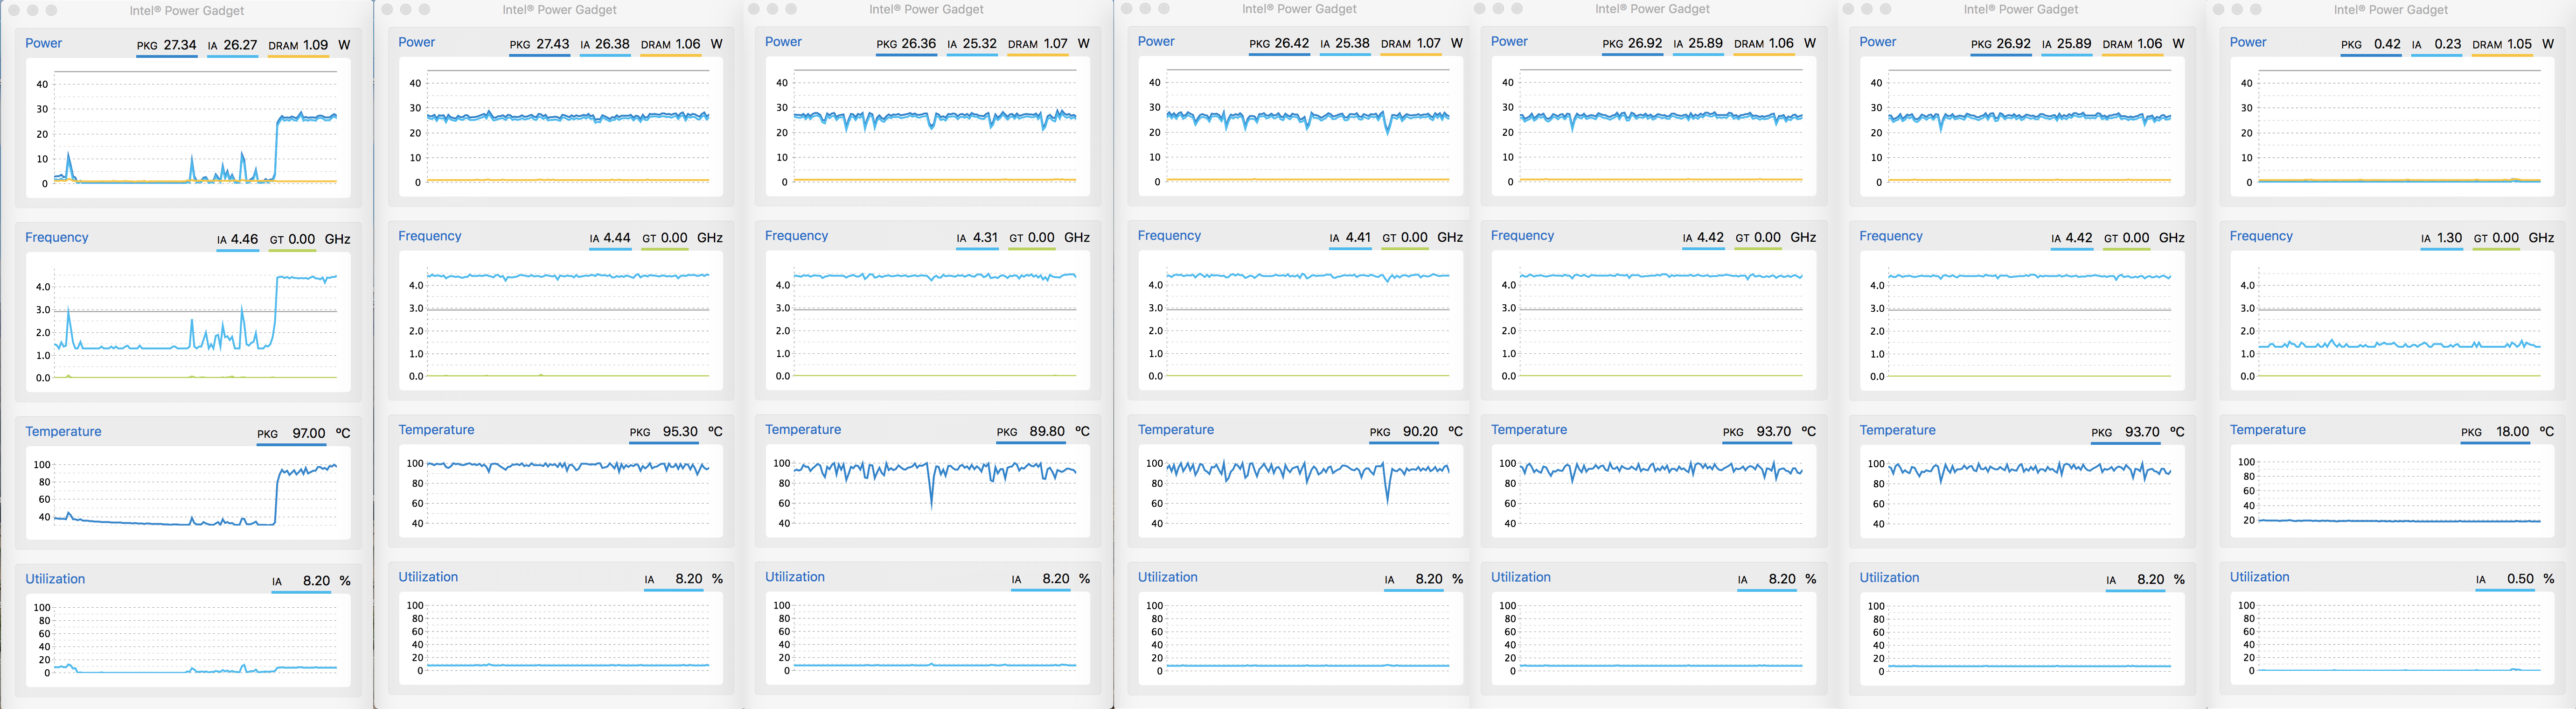Click the PKG 0.42 W power readout
Viewport: 2576px width, 709px height.
tap(2371, 45)
